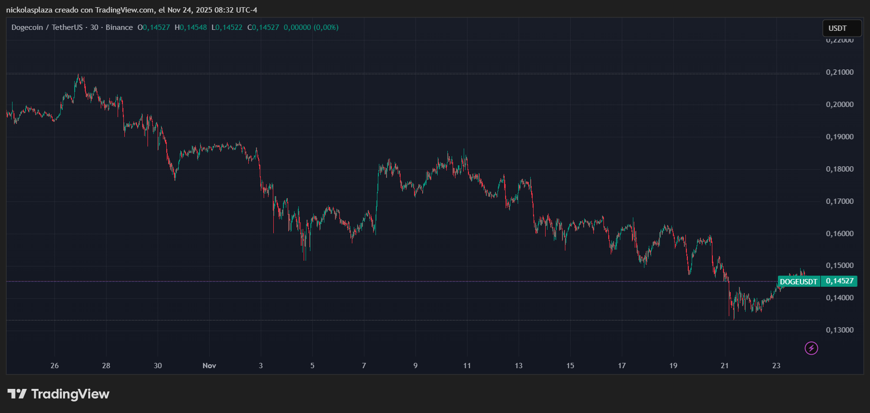Select date 21 on the time axis
This screenshot has height=413, width=870.
tap(724, 366)
